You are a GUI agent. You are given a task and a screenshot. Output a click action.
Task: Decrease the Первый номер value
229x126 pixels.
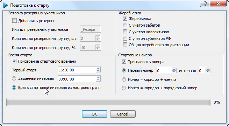pyautogui.click(x=174, y=72)
